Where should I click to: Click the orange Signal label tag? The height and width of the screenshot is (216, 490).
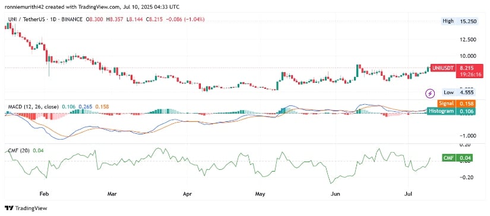coord(445,104)
